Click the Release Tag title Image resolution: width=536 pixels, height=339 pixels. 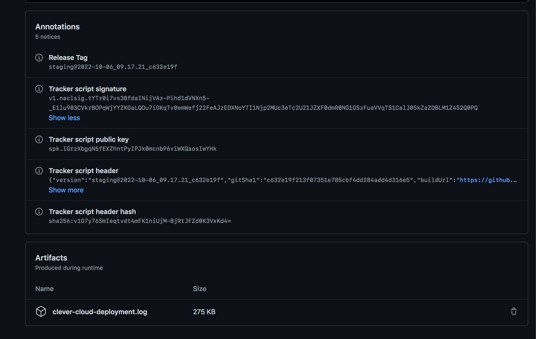pos(68,58)
